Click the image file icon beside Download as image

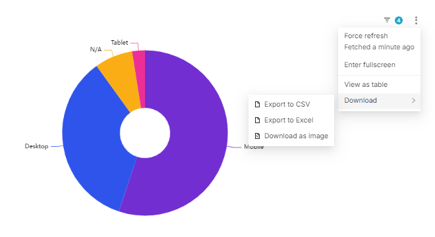(x=258, y=136)
